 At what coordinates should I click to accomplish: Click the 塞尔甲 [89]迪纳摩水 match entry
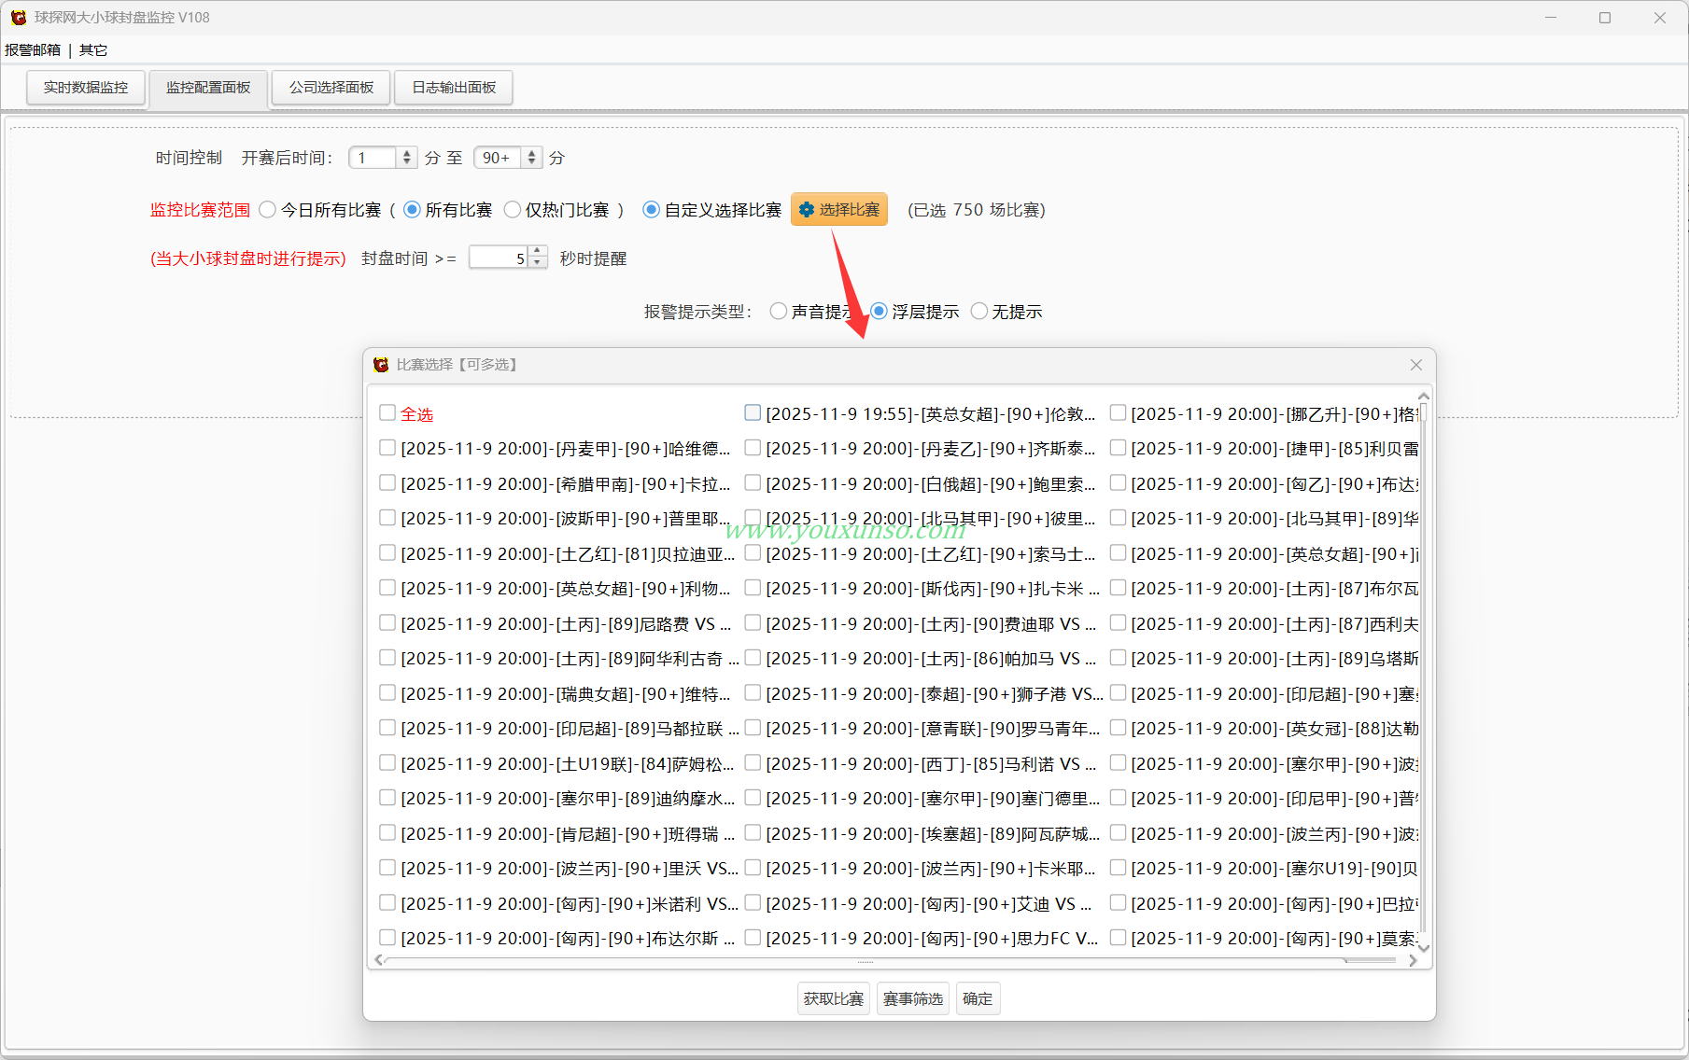pyautogui.click(x=568, y=799)
